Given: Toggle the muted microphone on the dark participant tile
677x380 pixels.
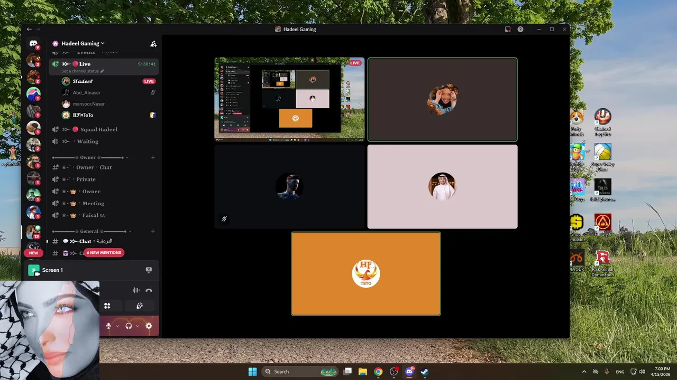Looking at the screenshot, I should point(224,218).
